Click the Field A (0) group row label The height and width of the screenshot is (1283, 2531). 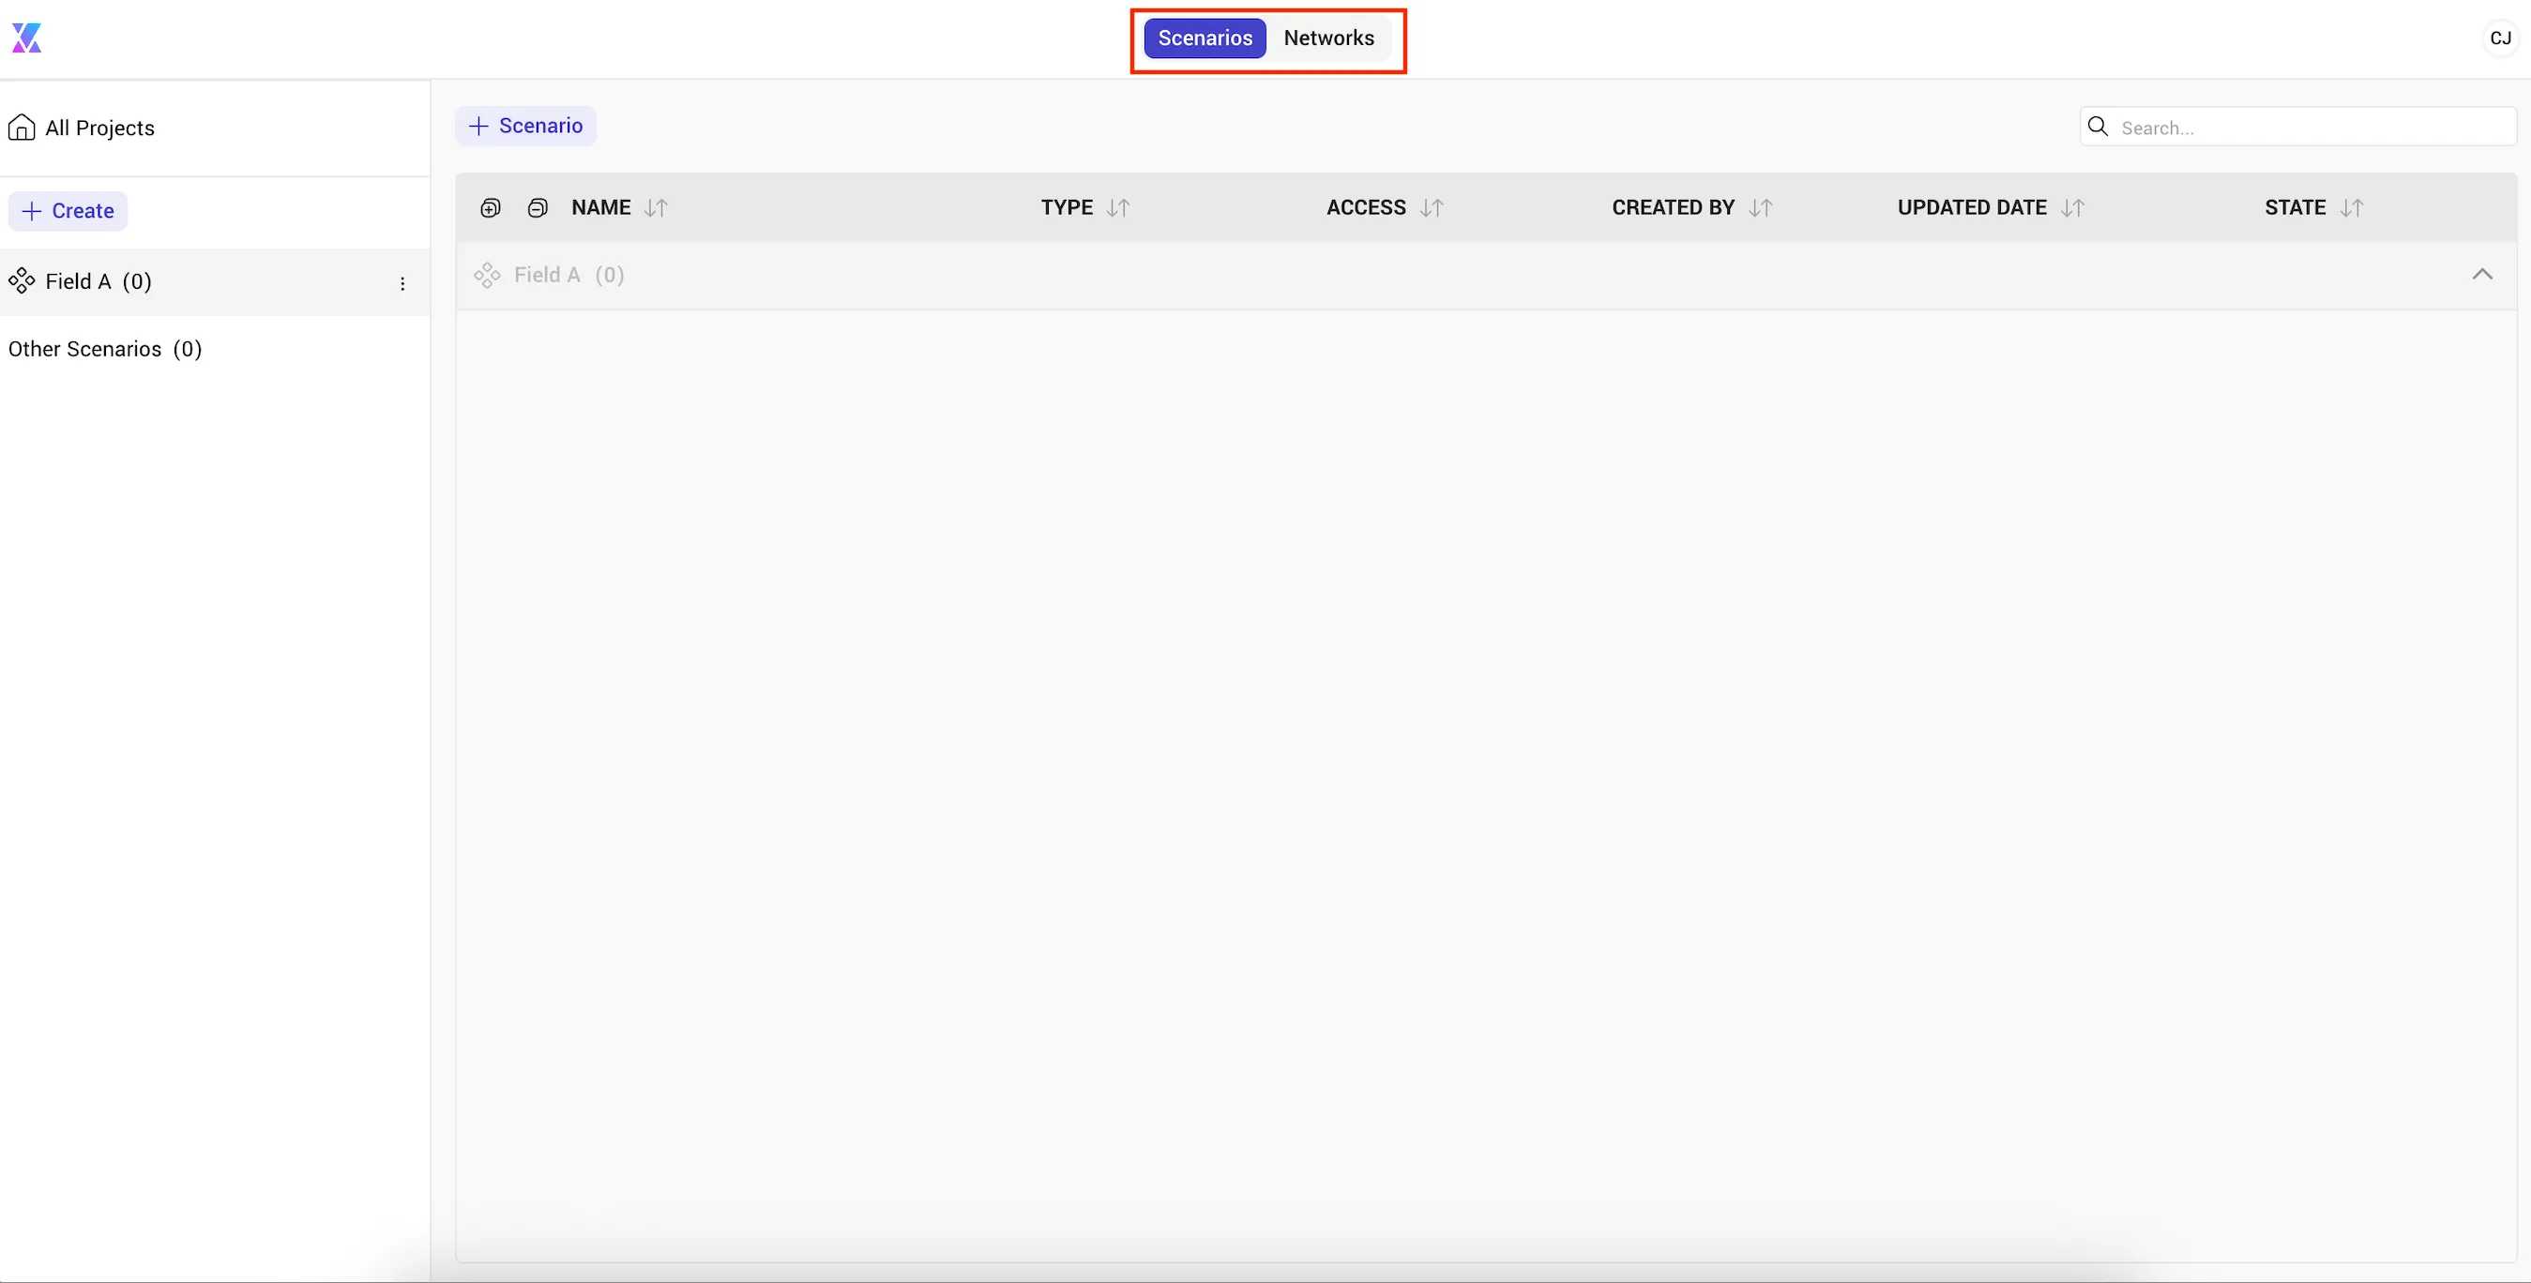coord(568,275)
